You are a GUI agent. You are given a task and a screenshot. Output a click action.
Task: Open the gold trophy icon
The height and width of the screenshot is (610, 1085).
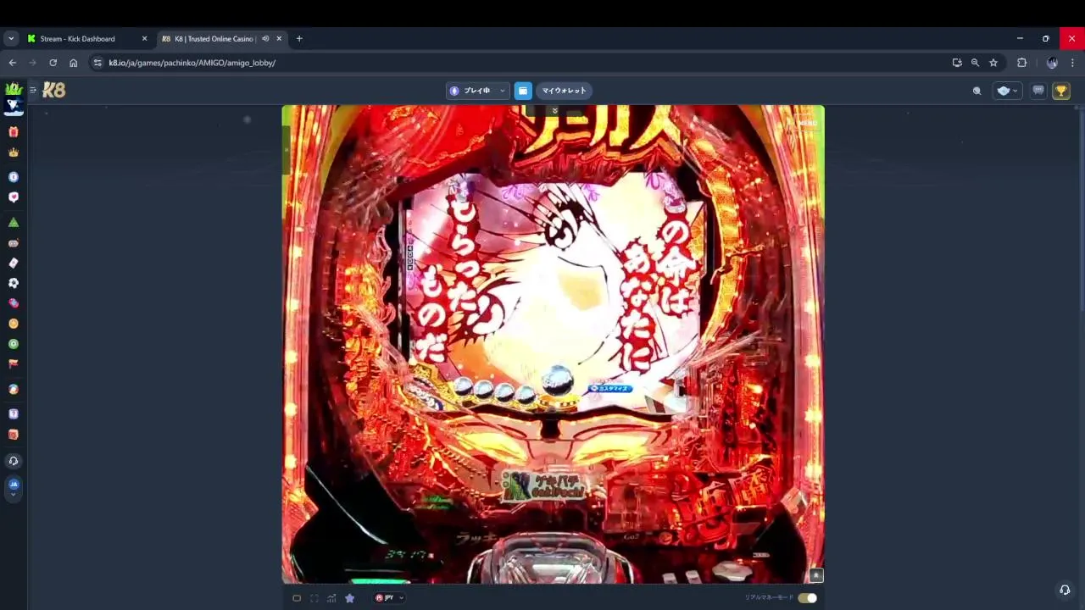pyautogui.click(x=1061, y=91)
